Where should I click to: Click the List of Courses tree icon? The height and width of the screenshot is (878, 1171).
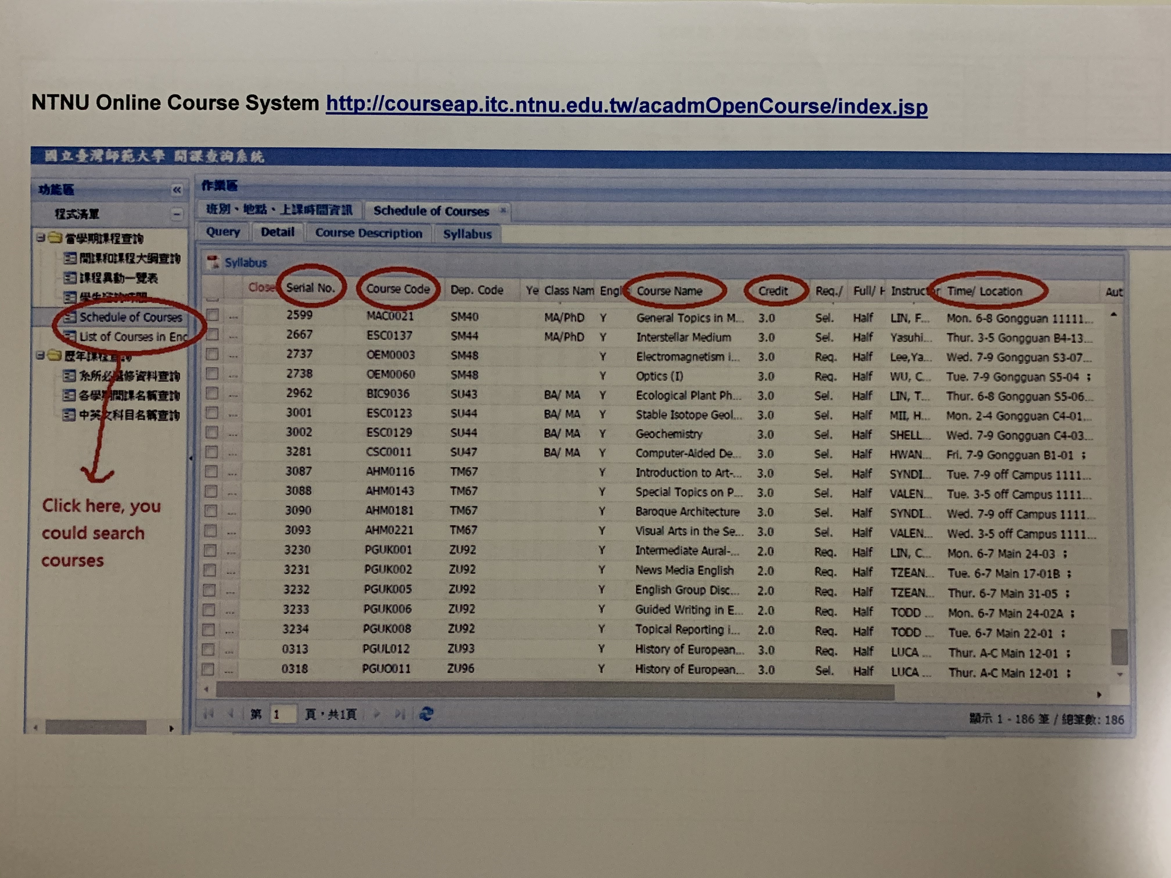point(69,337)
